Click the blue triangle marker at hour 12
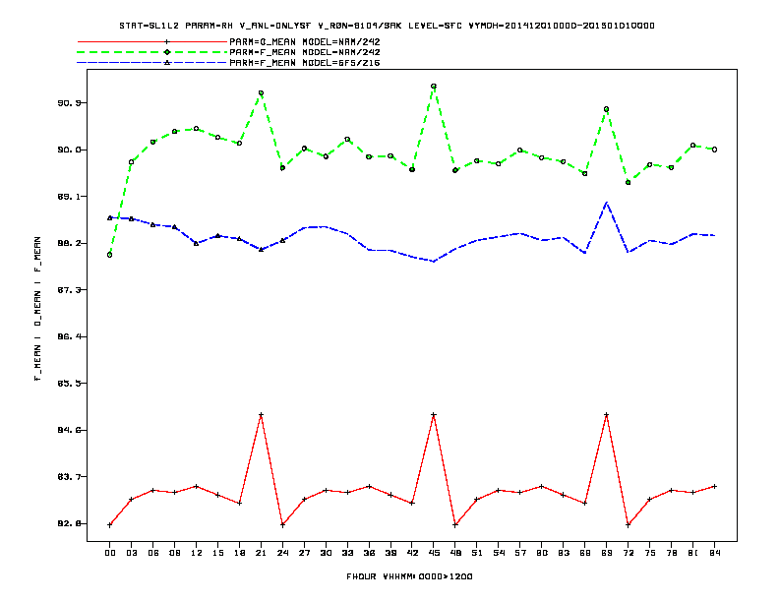The image size is (779, 602). 197,243
